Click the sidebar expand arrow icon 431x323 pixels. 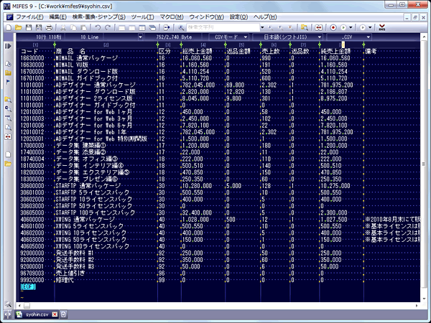pos(7,46)
